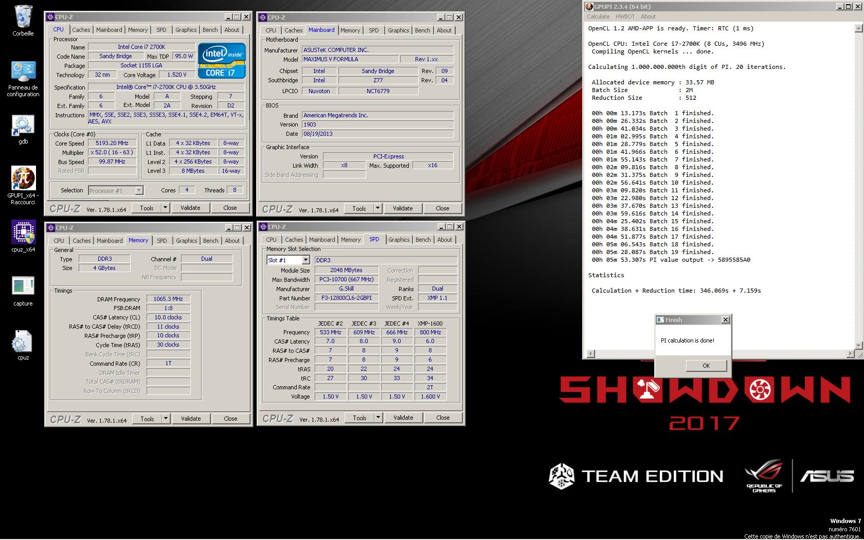Switch to Memory tab in SPD window
This screenshot has height=540, width=864.
(350, 240)
